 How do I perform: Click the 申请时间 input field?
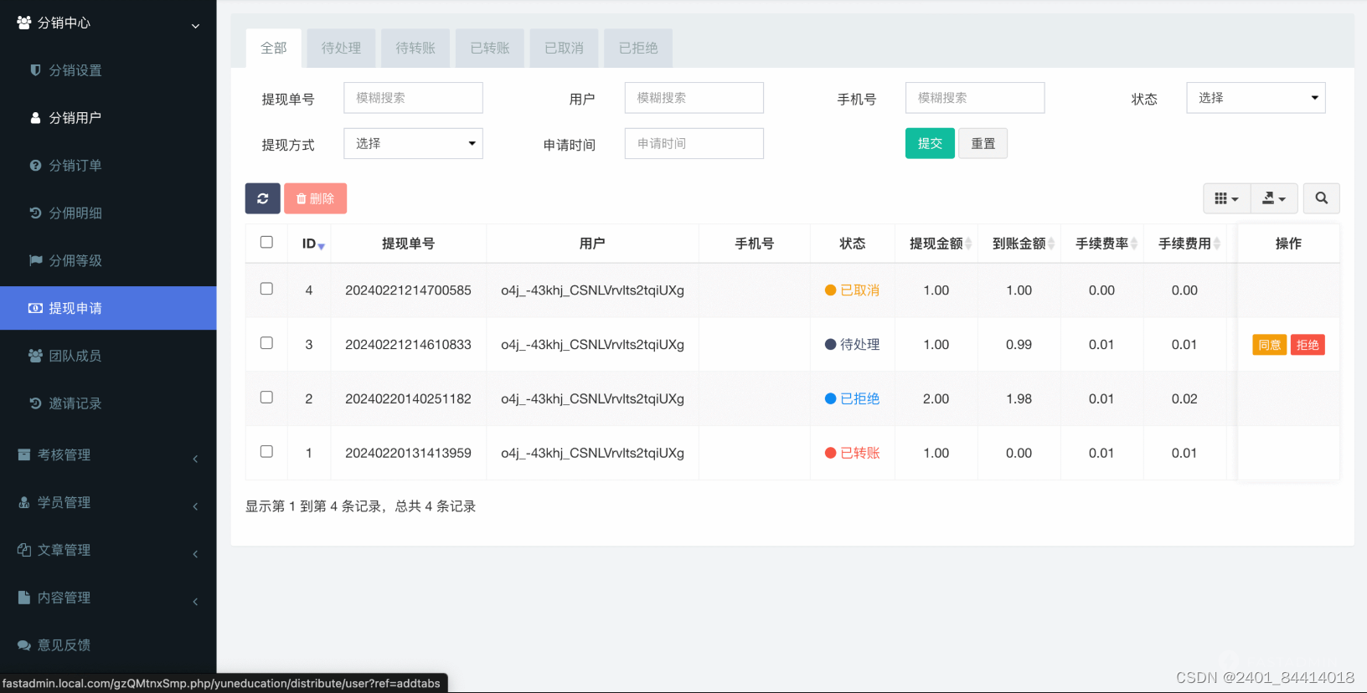pyautogui.click(x=694, y=143)
